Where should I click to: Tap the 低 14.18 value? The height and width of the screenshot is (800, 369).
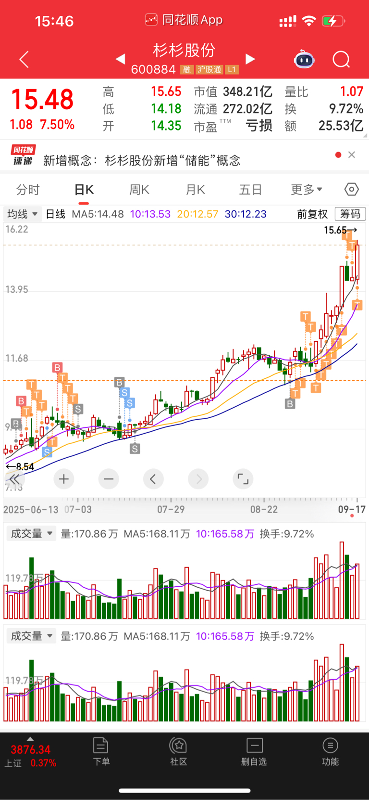(142, 109)
